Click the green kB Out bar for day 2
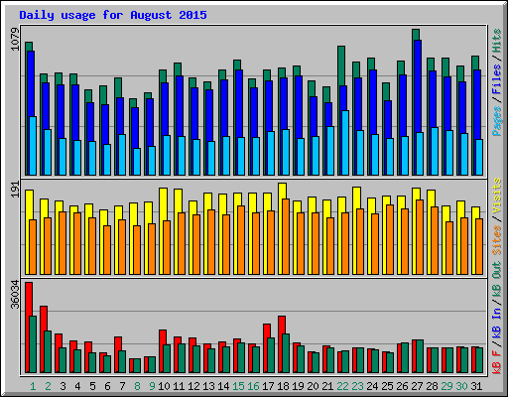508x397 pixels. click(x=48, y=352)
